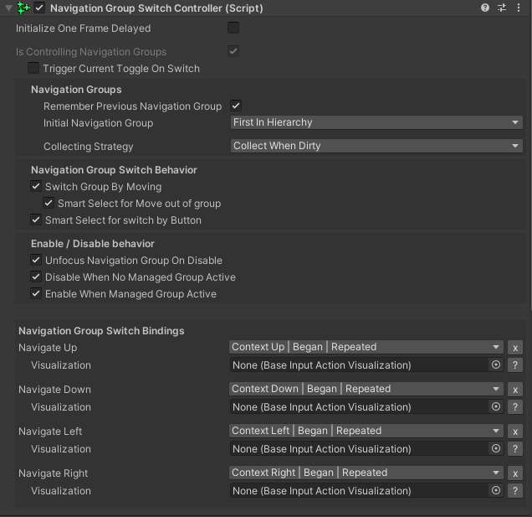Open the Initial Navigation Group dropdown
The height and width of the screenshot is (517, 532).
[376, 122]
